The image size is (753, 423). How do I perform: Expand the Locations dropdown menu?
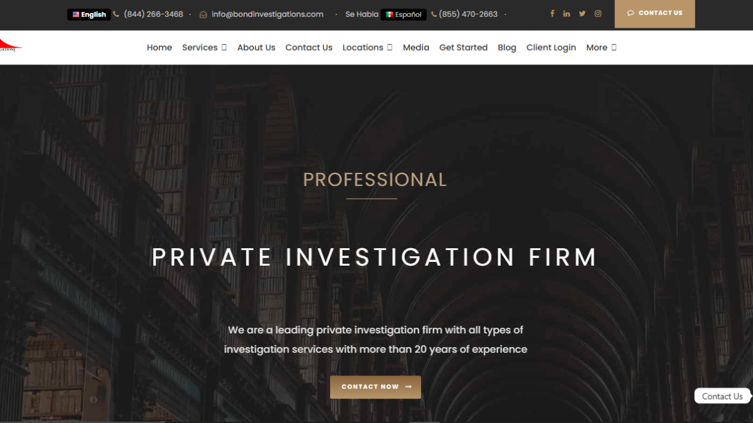(368, 48)
